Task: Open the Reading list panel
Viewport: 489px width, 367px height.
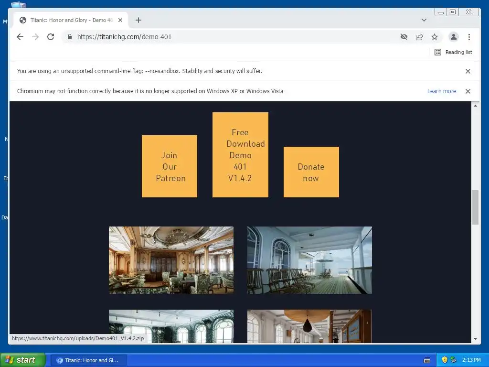Action: [x=453, y=52]
